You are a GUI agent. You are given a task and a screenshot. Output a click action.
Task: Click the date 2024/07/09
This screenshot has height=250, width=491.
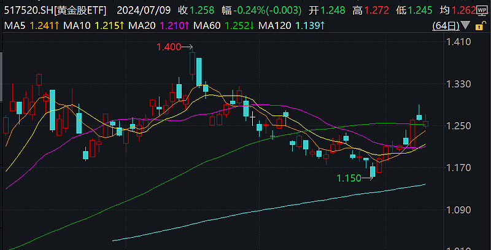click(x=144, y=10)
